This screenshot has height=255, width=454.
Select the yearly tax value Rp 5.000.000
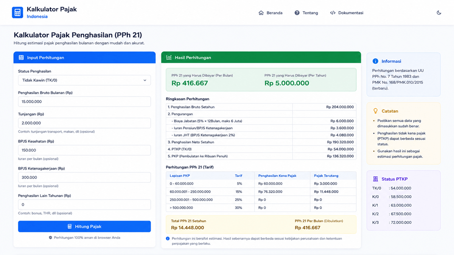click(x=287, y=83)
